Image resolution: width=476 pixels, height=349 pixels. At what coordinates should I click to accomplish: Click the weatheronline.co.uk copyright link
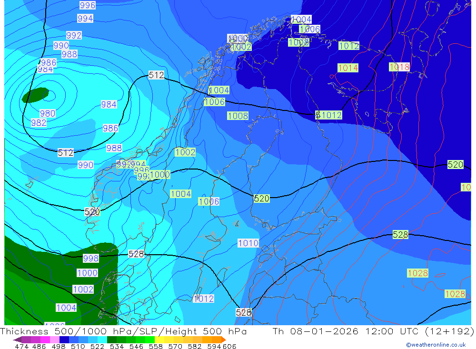[436, 345]
